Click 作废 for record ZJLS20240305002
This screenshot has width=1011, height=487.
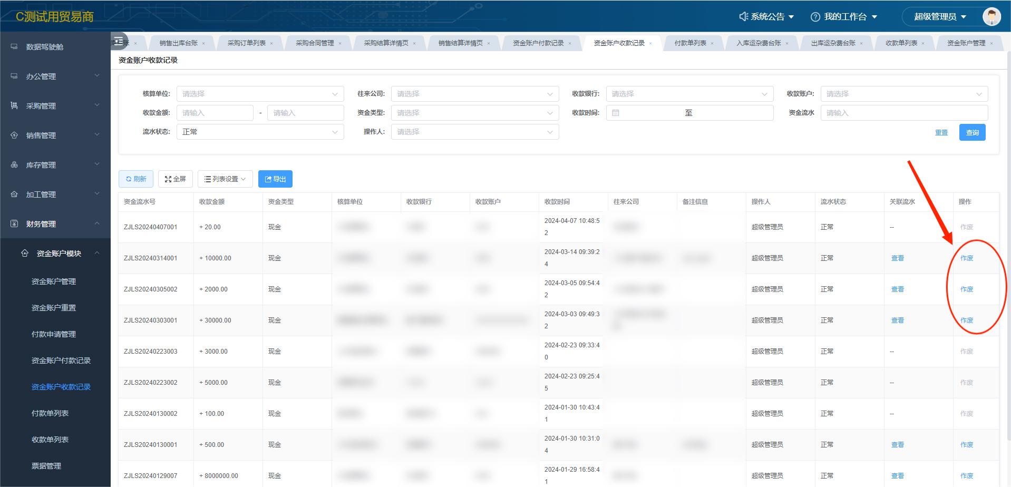pyautogui.click(x=966, y=289)
